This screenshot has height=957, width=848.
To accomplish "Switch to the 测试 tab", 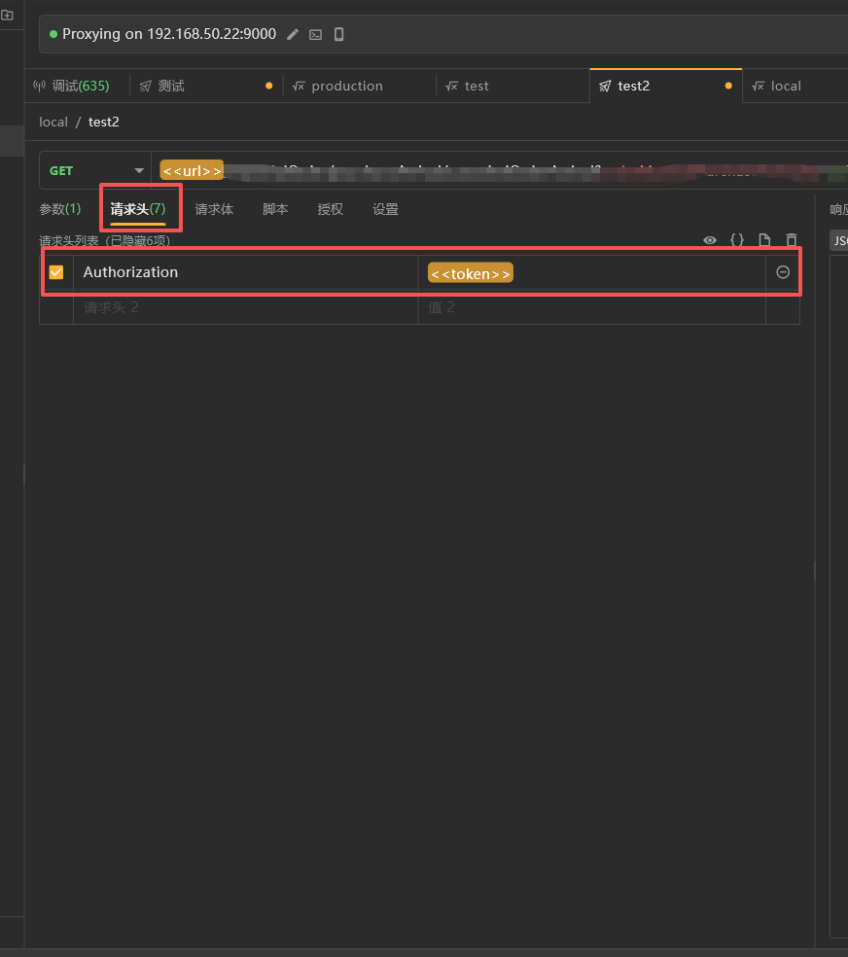I will pyautogui.click(x=206, y=86).
